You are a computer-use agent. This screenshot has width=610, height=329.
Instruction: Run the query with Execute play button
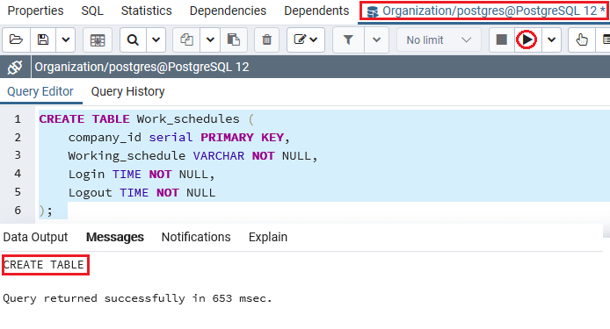coord(527,39)
